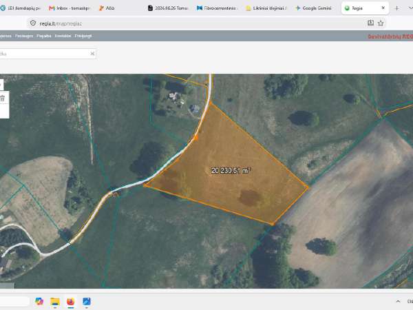Select the Likiniai klojiniai browser tab
The image size is (413, 310).
[266, 8]
